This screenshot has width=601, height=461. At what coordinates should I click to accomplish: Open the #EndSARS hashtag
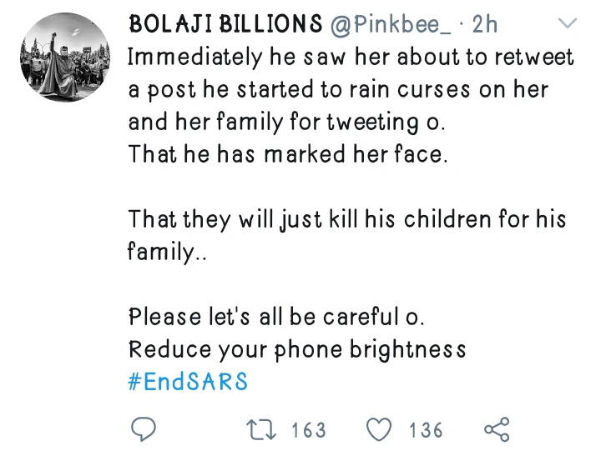188,382
